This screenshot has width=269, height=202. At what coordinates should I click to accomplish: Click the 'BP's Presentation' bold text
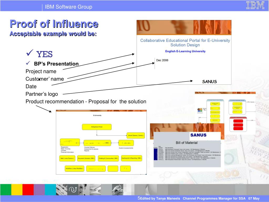click(x=56, y=64)
